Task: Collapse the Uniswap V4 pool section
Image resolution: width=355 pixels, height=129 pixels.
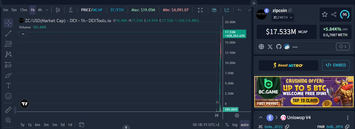Action: click(260, 117)
